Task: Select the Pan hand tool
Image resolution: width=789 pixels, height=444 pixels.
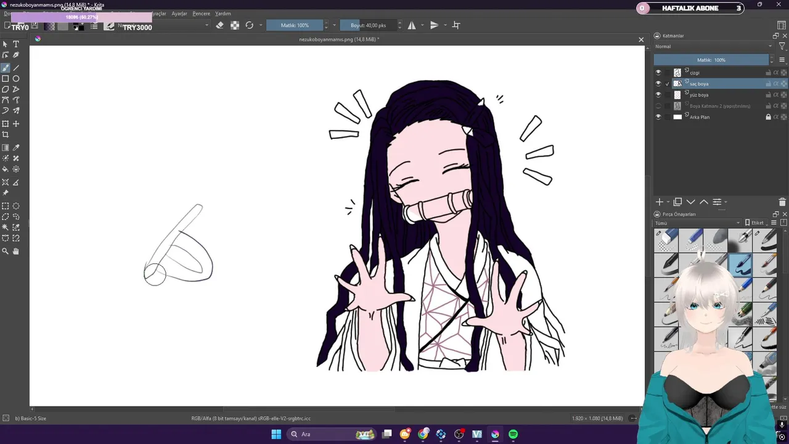Action: pos(16,252)
